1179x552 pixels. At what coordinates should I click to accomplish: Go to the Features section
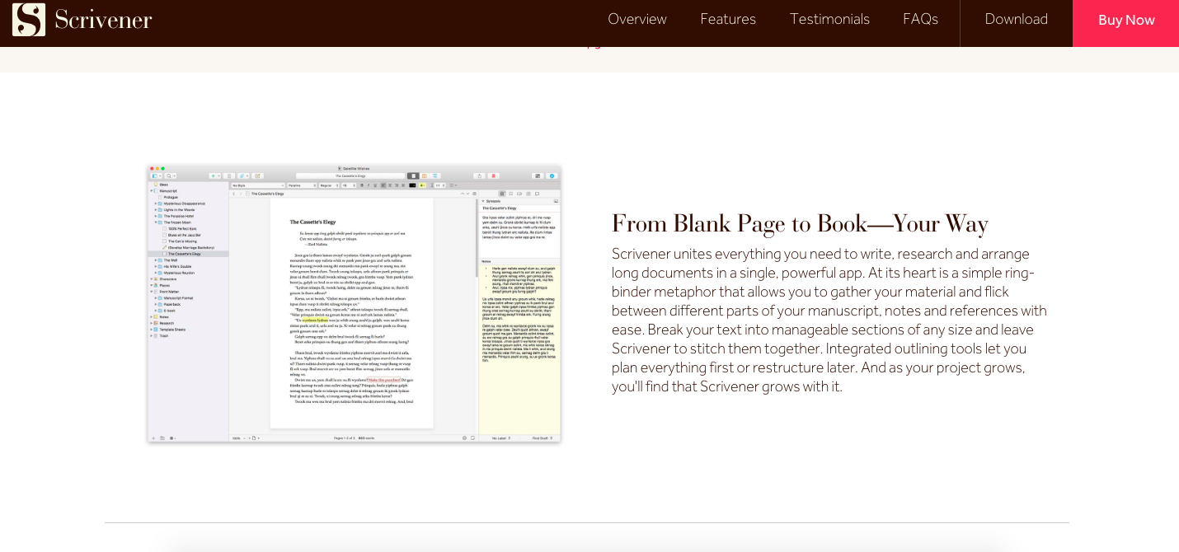click(728, 19)
